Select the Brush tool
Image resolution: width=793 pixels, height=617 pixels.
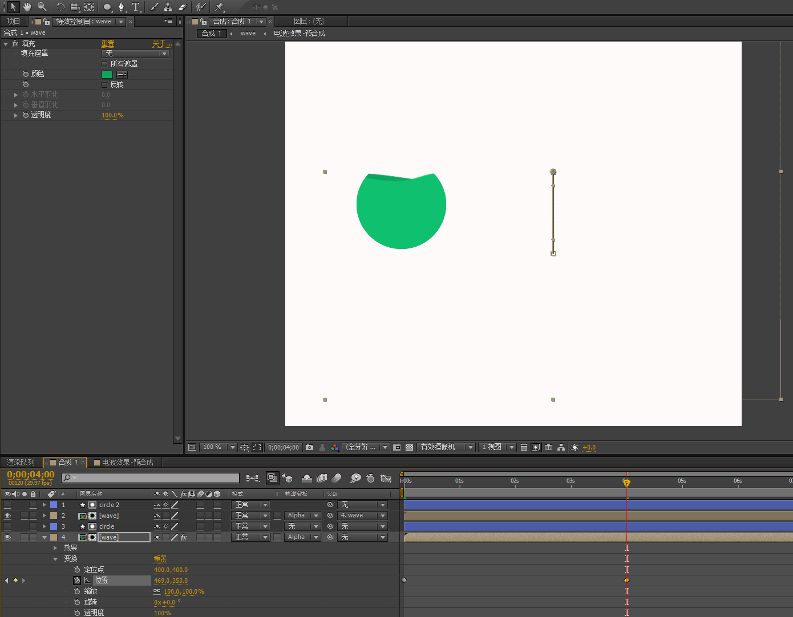tap(155, 7)
